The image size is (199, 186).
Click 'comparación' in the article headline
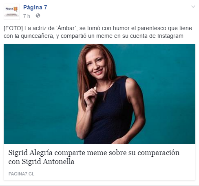click(159, 153)
